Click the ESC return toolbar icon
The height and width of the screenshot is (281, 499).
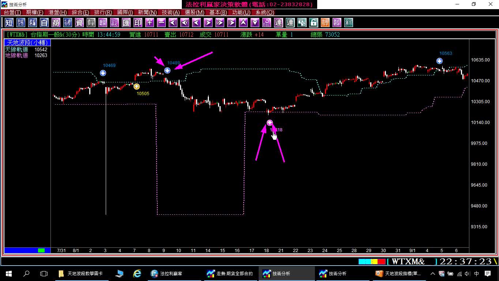click(x=267, y=23)
